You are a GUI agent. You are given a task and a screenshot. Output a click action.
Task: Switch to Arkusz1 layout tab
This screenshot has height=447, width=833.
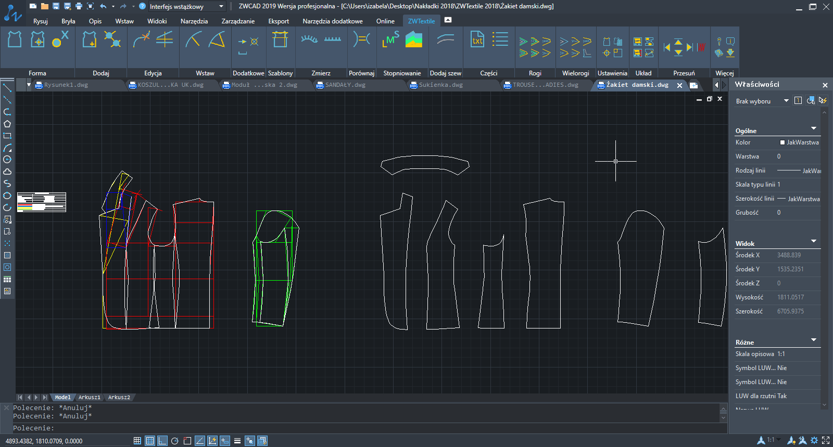[x=89, y=397]
